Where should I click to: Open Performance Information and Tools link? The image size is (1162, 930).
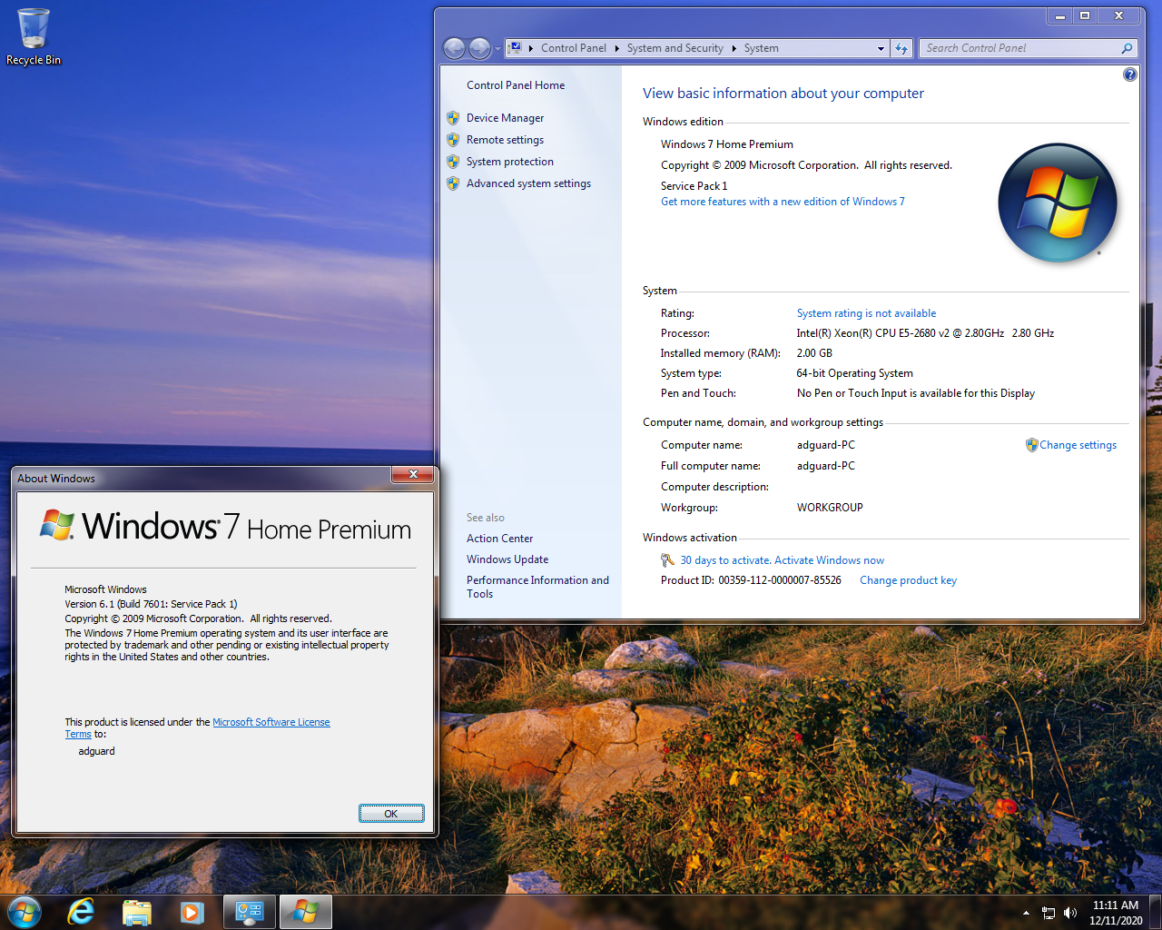[537, 587]
